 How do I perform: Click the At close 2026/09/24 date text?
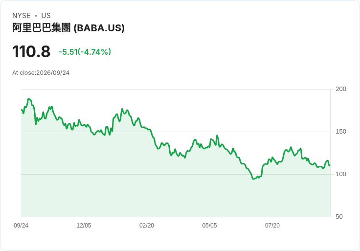pos(41,73)
